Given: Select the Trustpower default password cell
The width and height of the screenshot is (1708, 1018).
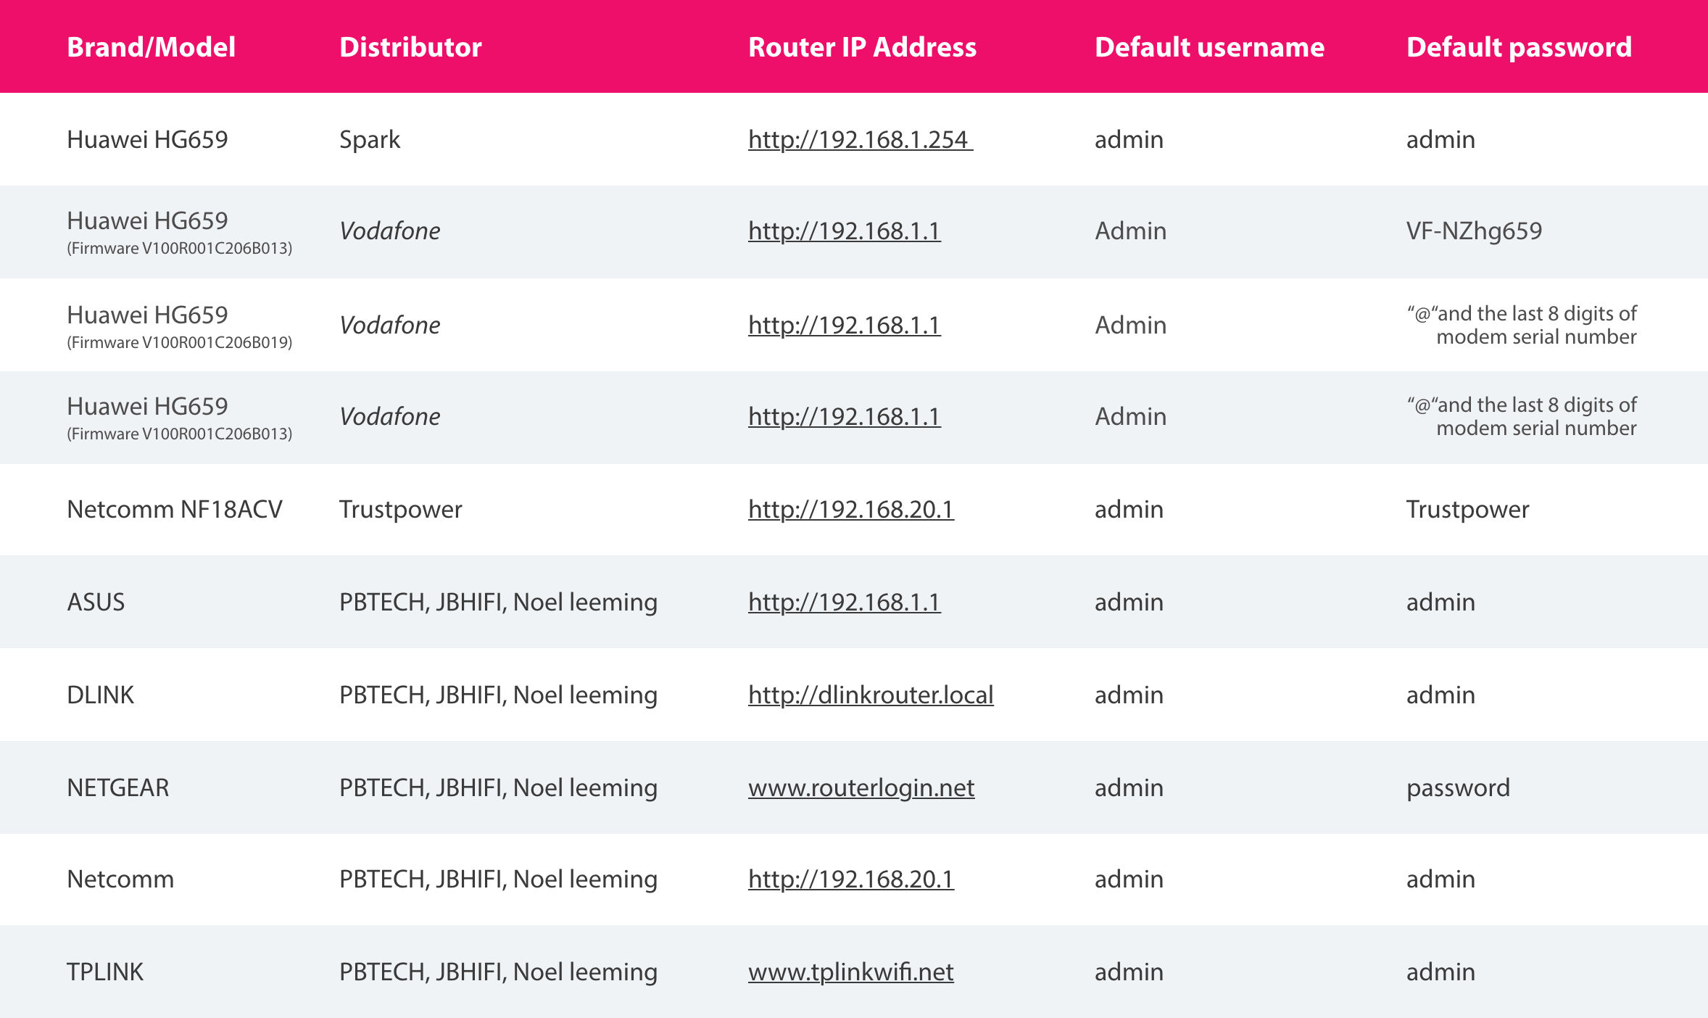Looking at the screenshot, I should 1467,509.
